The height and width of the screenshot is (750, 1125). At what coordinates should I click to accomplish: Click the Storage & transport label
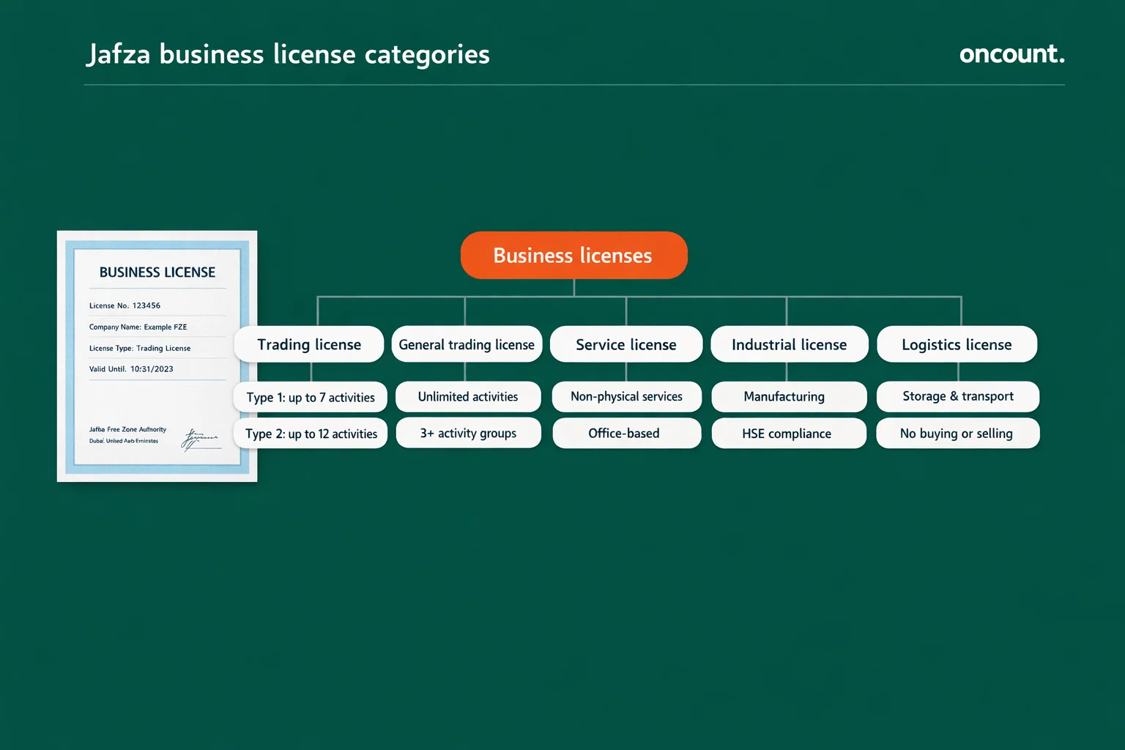(x=957, y=396)
